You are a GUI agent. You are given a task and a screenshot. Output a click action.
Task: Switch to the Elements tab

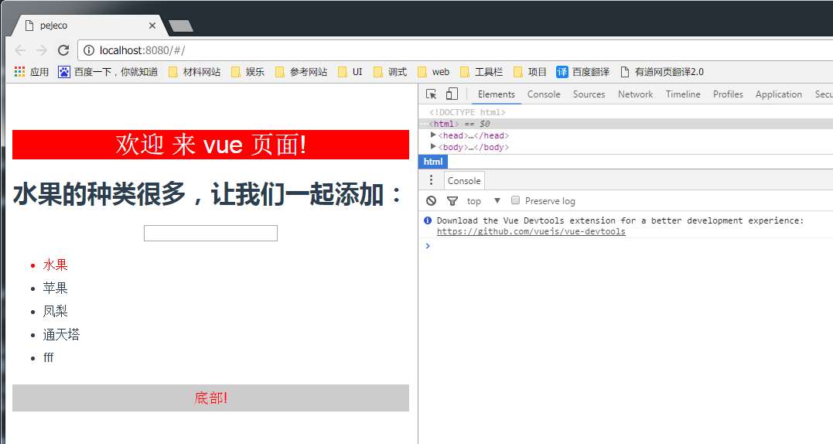point(497,94)
